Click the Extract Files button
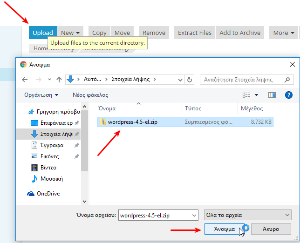This screenshot has height=243, width=300. pyautogui.click(x=195, y=33)
